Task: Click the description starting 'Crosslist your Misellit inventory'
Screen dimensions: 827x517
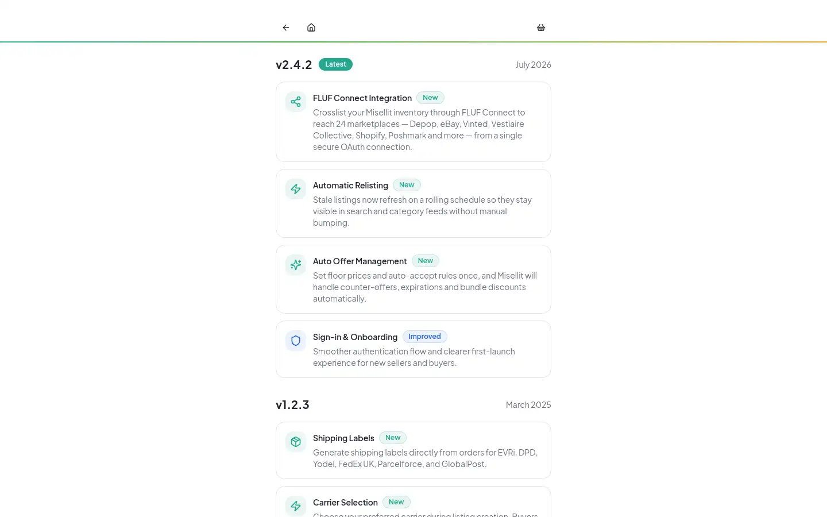Action: [x=419, y=130]
